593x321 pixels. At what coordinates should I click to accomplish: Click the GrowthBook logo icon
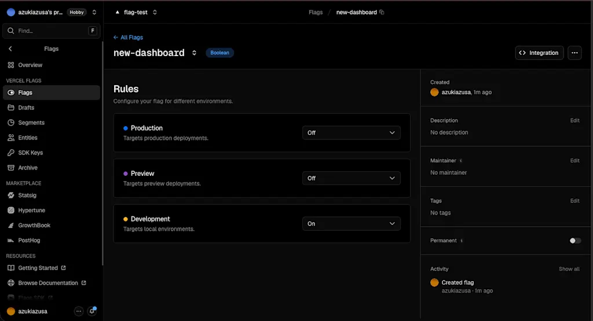click(x=11, y=226)
